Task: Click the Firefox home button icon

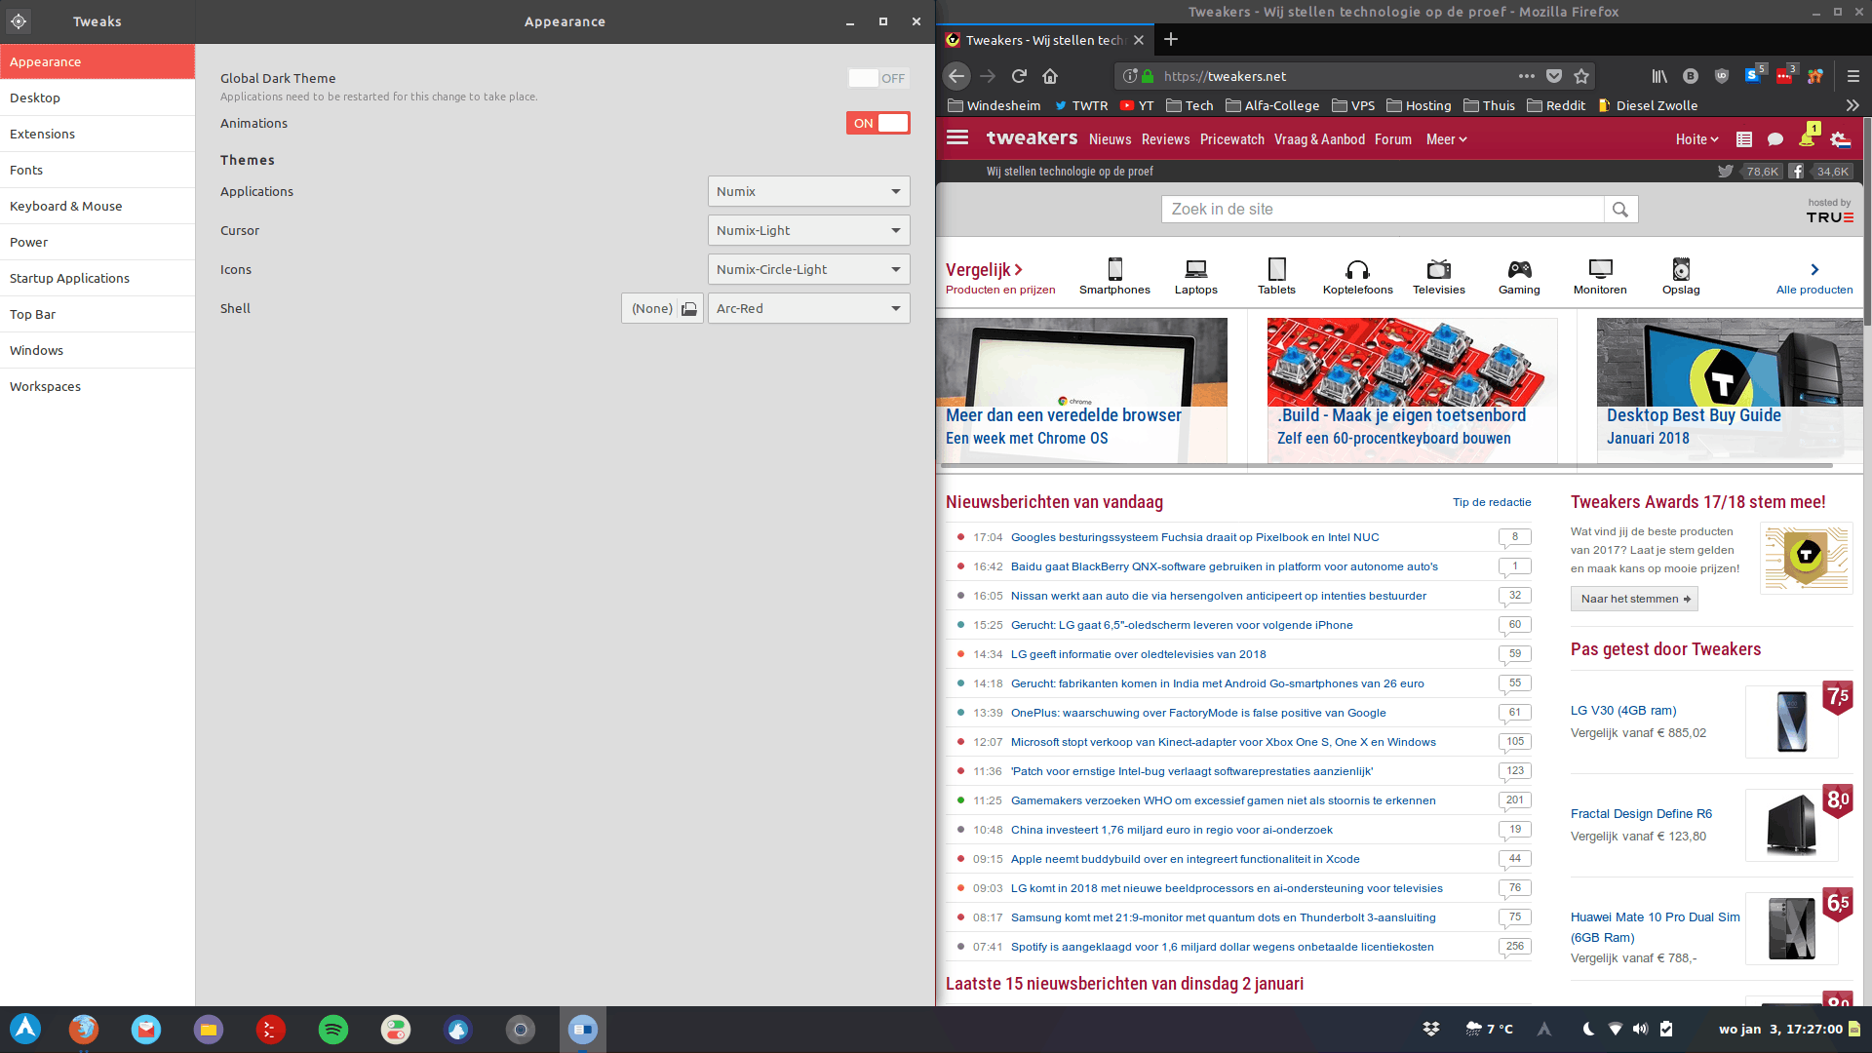Action: [1050, 76]
